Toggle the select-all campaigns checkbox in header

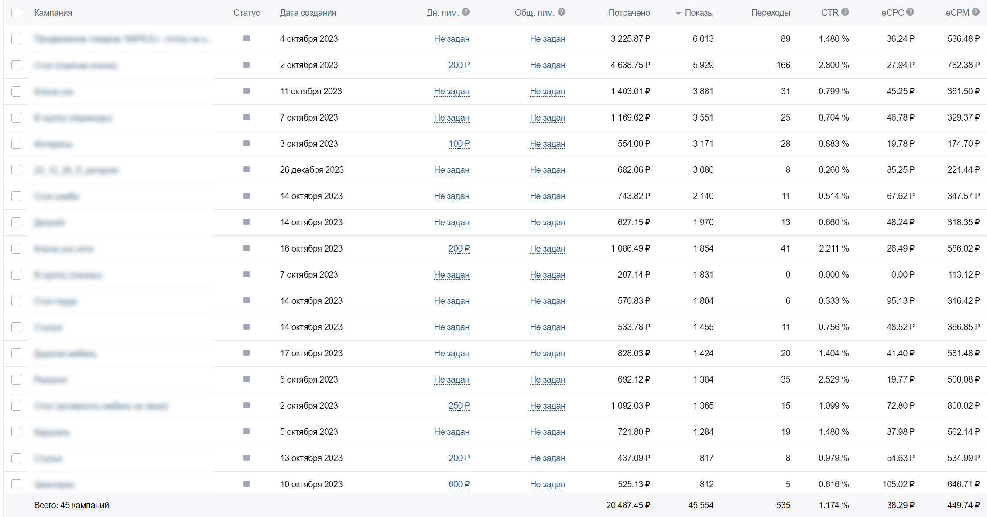tap(17, 13)
